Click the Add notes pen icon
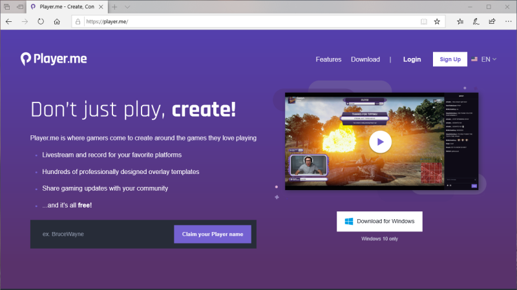Image resolution: width=517 pixels, height=290 pixels. point(476,22)
